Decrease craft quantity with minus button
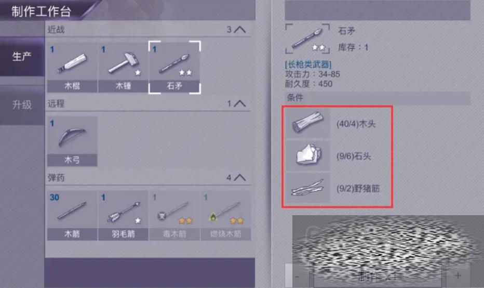484x288 pixels. coord(297,276)
